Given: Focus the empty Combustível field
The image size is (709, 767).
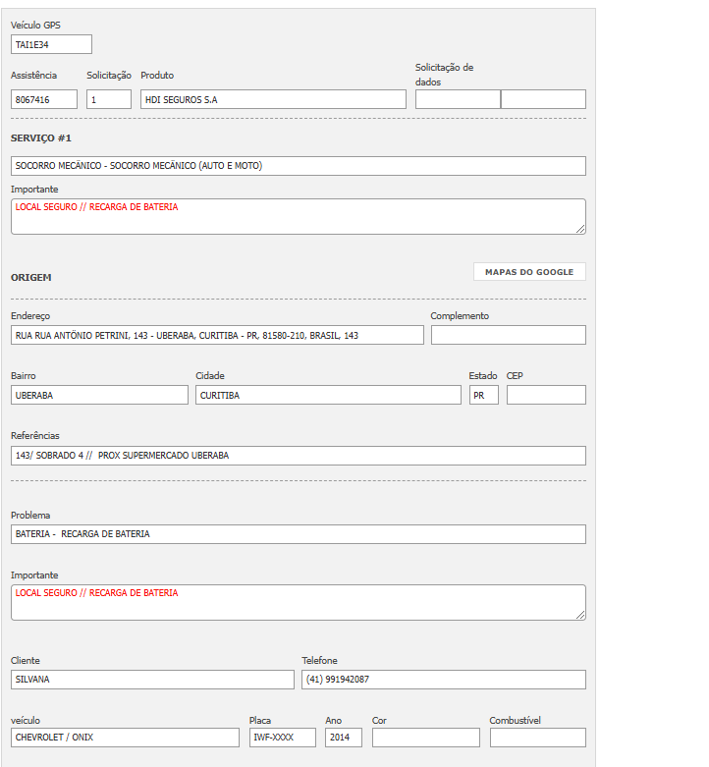Looking at the screenshot, I should point(537,738).
